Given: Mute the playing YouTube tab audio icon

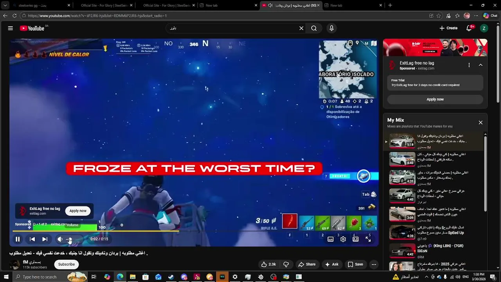Looking at the screenshot, I should (x=270, y=5).
